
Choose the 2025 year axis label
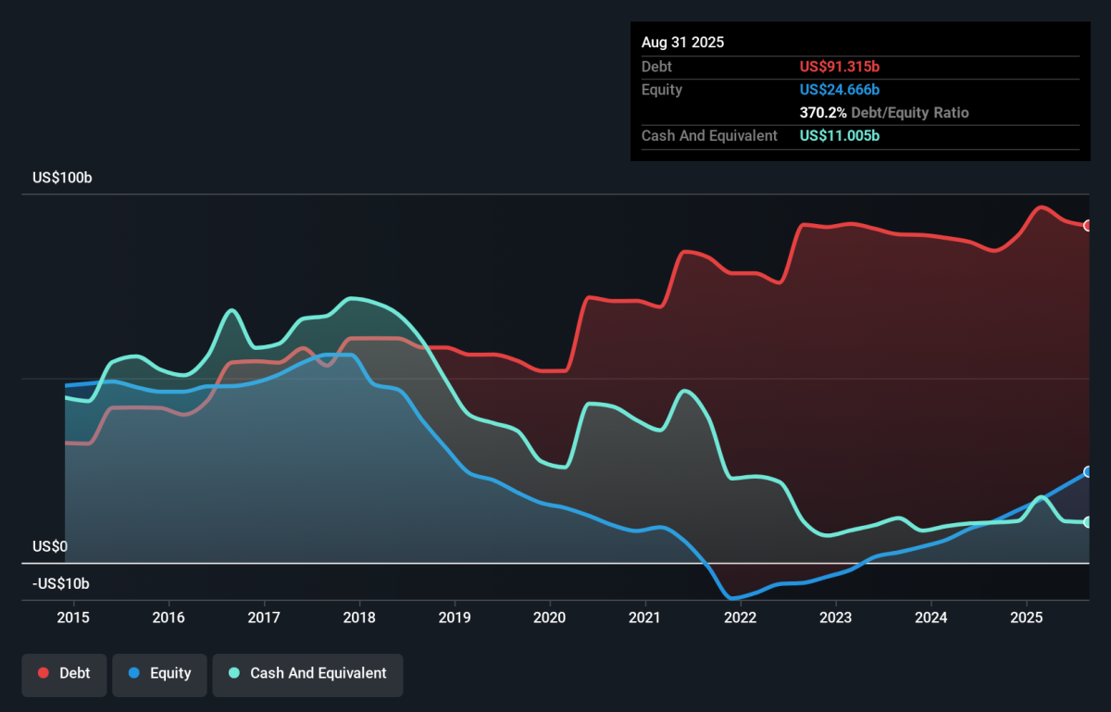(1026, 618)
